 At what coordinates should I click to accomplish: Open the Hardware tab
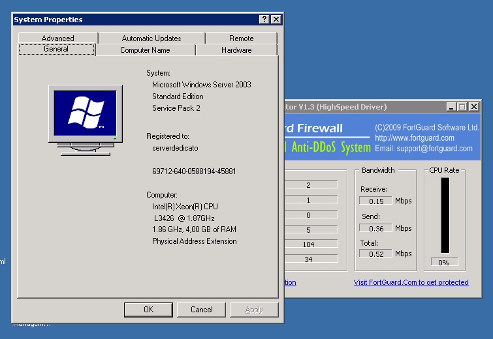click(236, 50)
